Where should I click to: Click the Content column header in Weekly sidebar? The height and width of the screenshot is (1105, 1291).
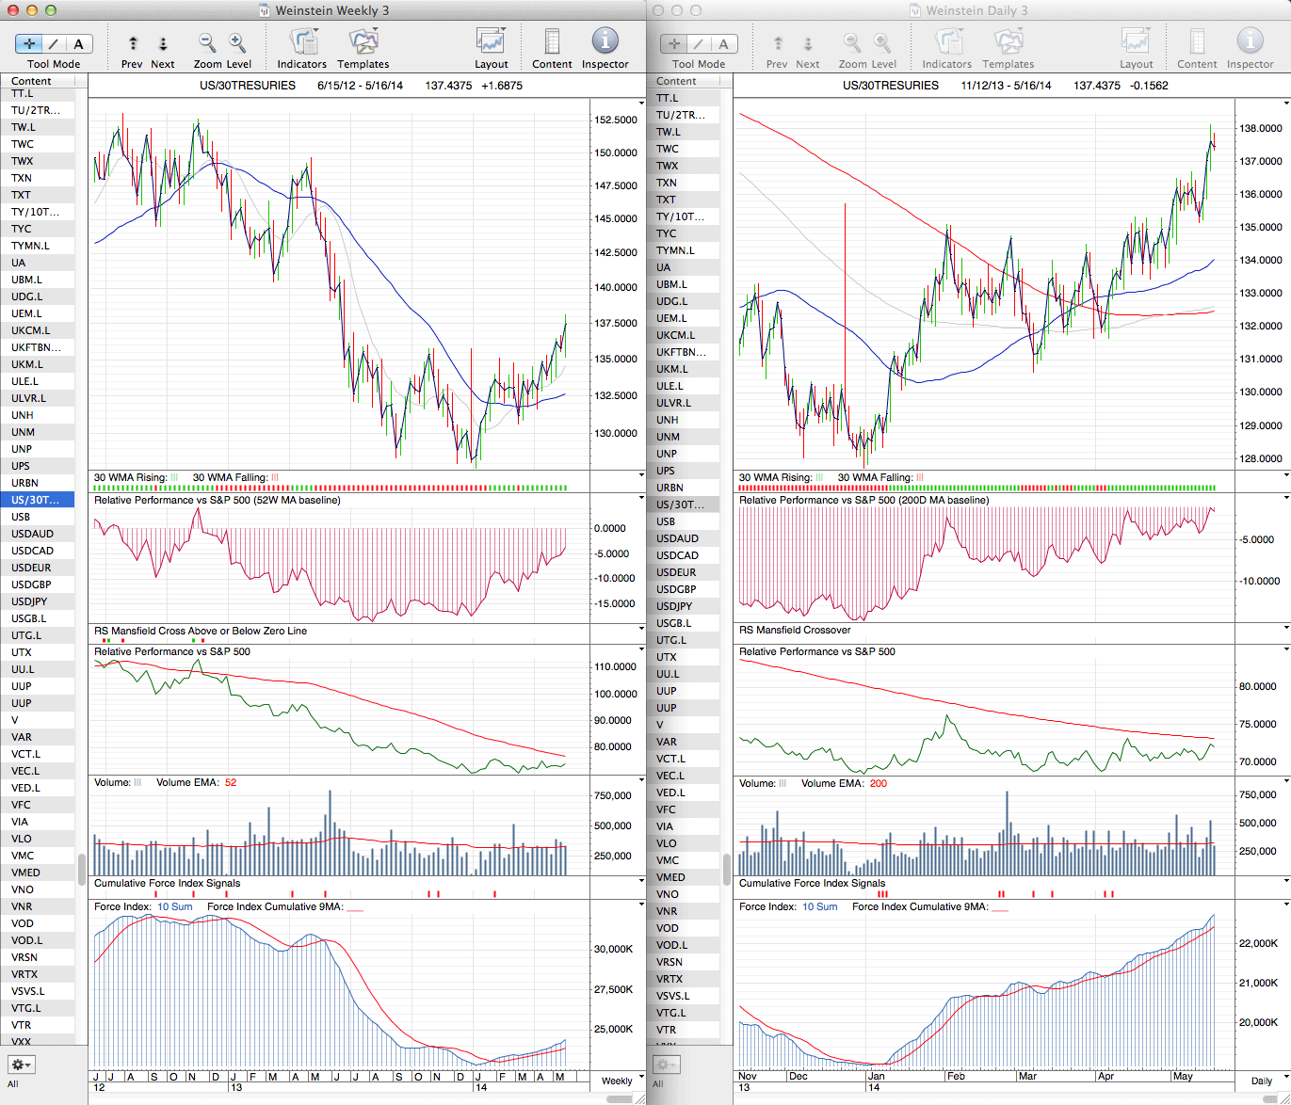click(x=32, y=81)
